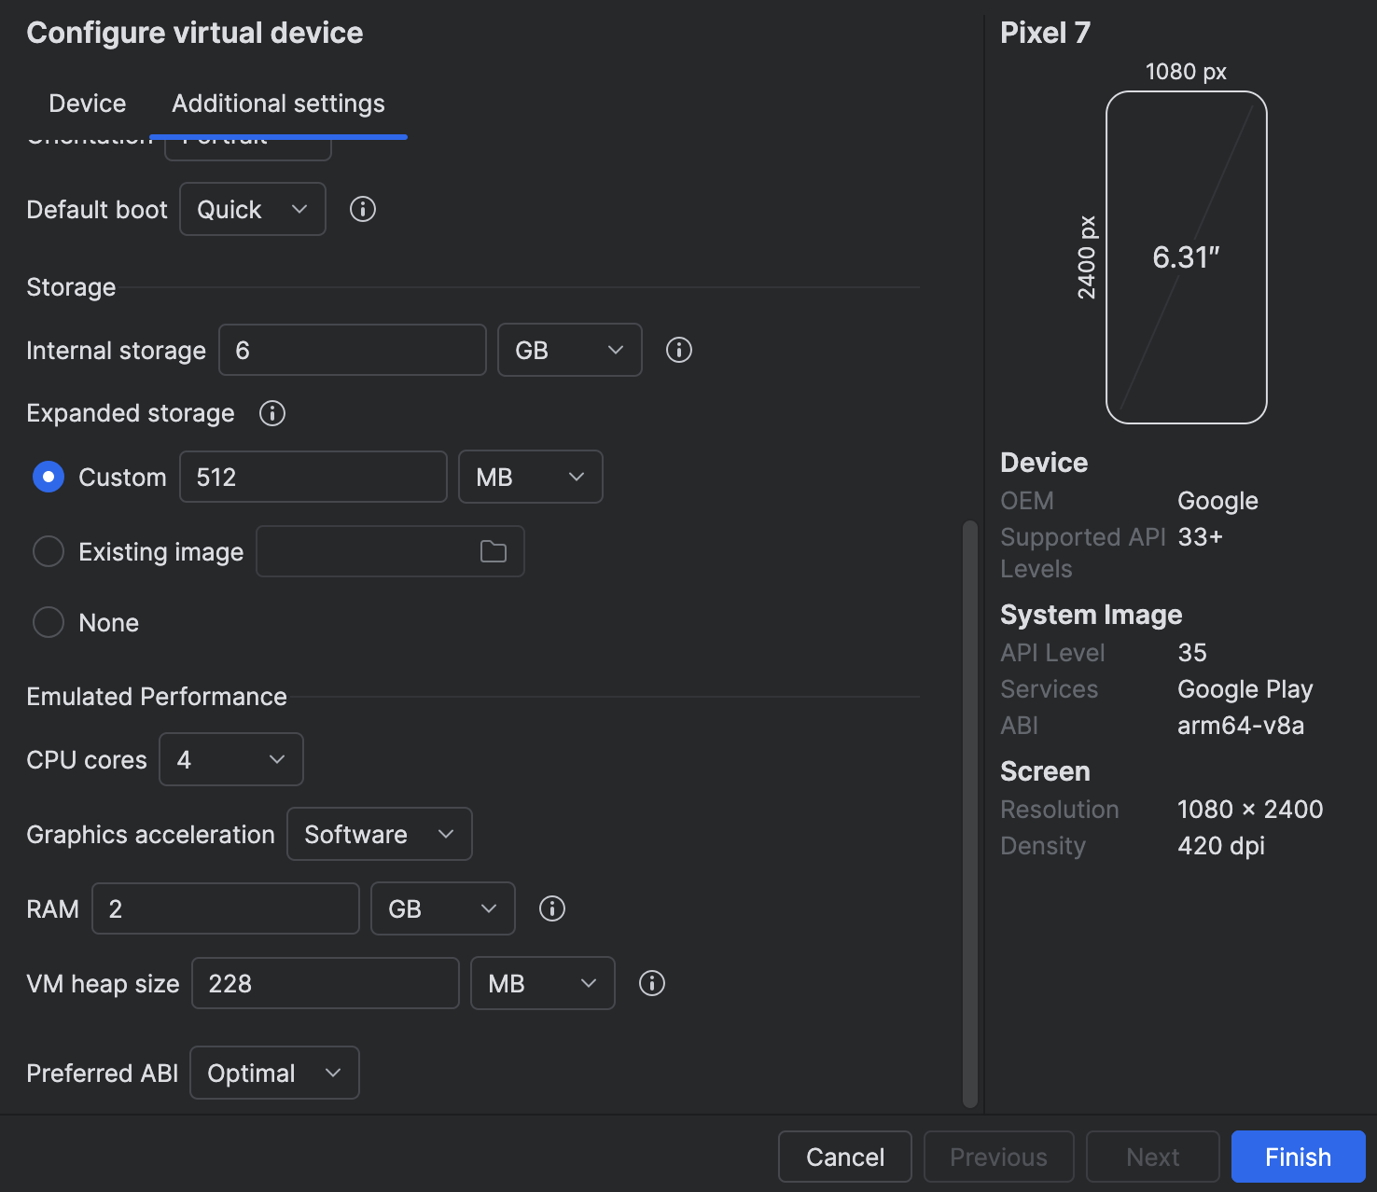
Task: Click the Expanded storage info icon
Action: tap(272, 413)
